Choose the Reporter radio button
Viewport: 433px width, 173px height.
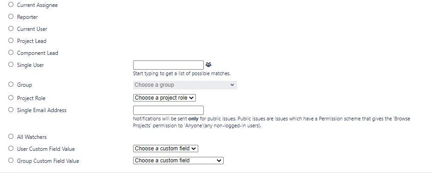click(x=11, y=17)
